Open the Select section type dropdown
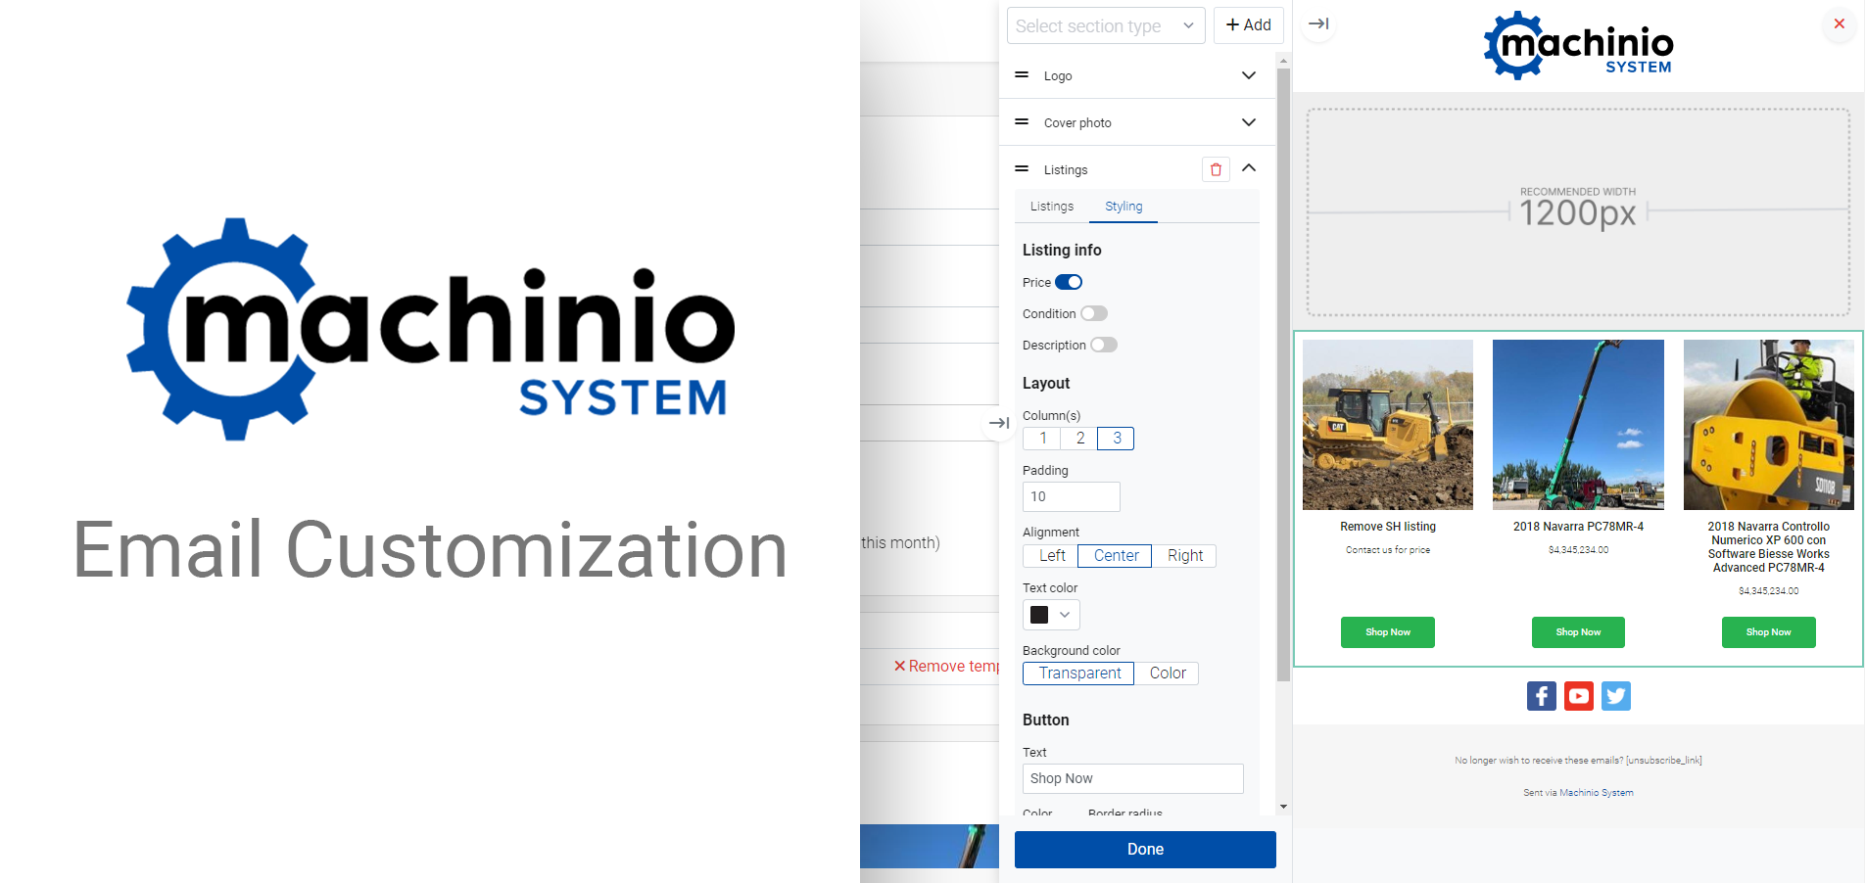 point(1106,25)
